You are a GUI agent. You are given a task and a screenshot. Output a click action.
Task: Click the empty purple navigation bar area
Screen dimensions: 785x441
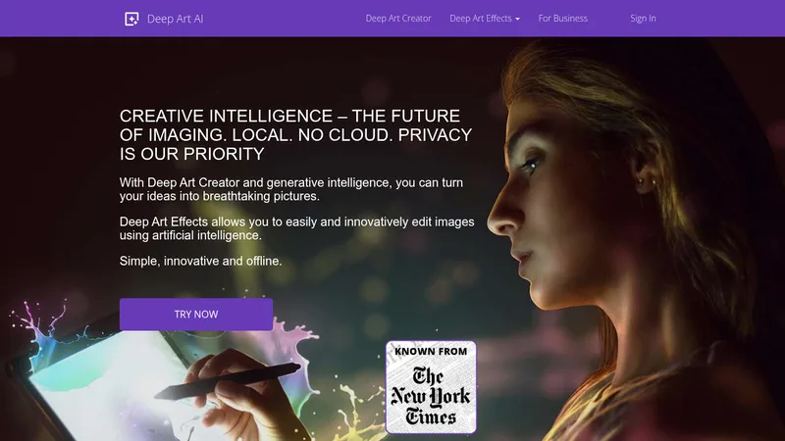[x=286, y=19]
